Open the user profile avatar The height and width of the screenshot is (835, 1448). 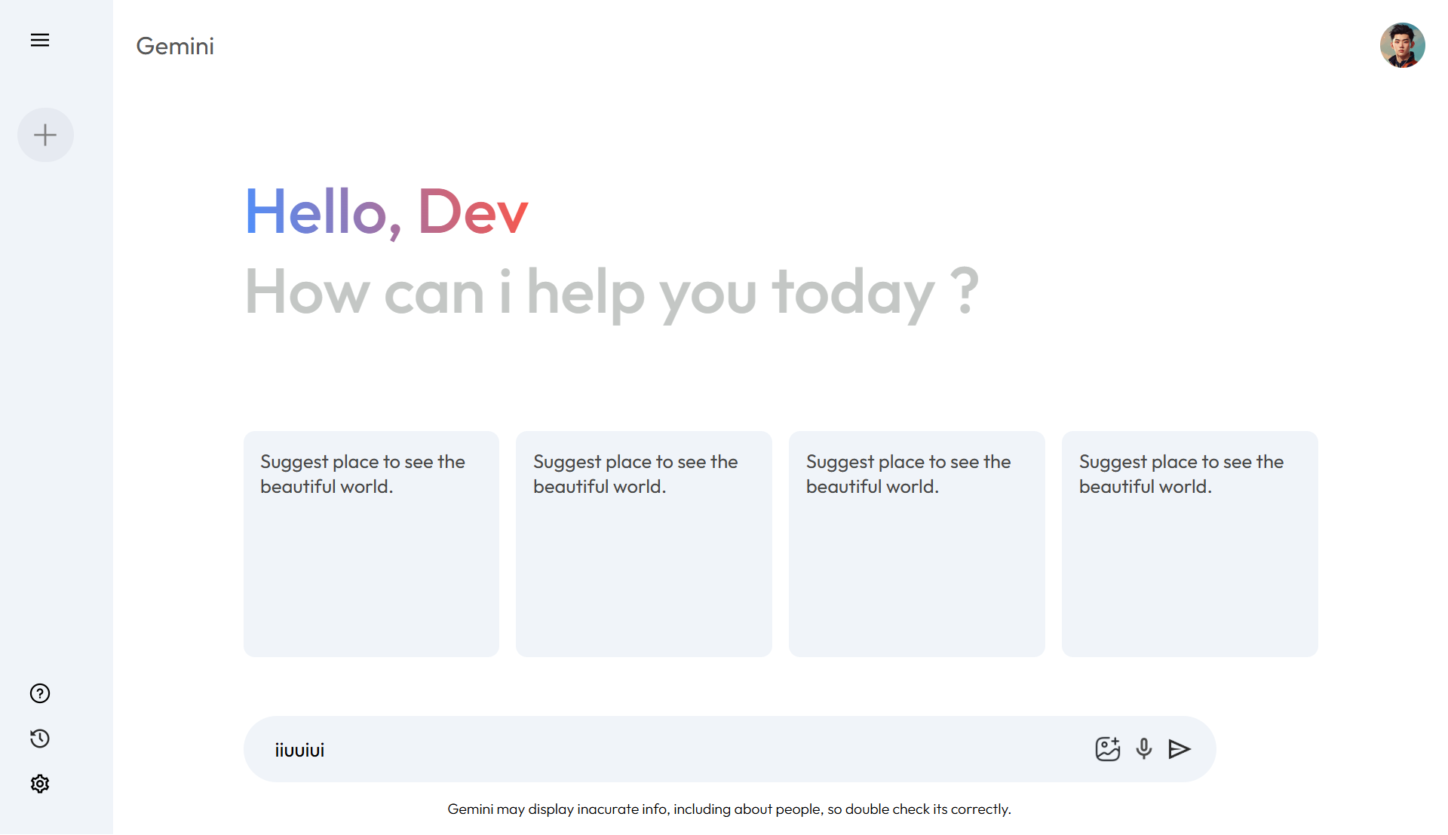tap(1402, 45)
